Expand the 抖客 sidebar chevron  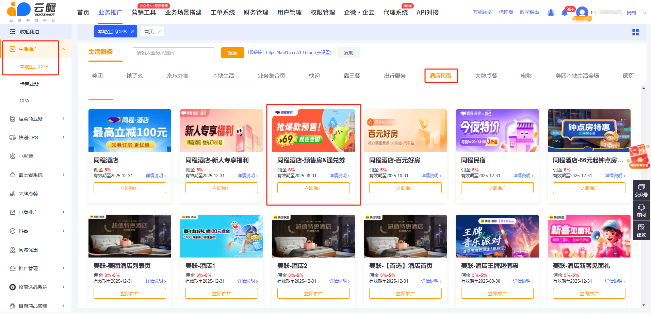point(64,231)
